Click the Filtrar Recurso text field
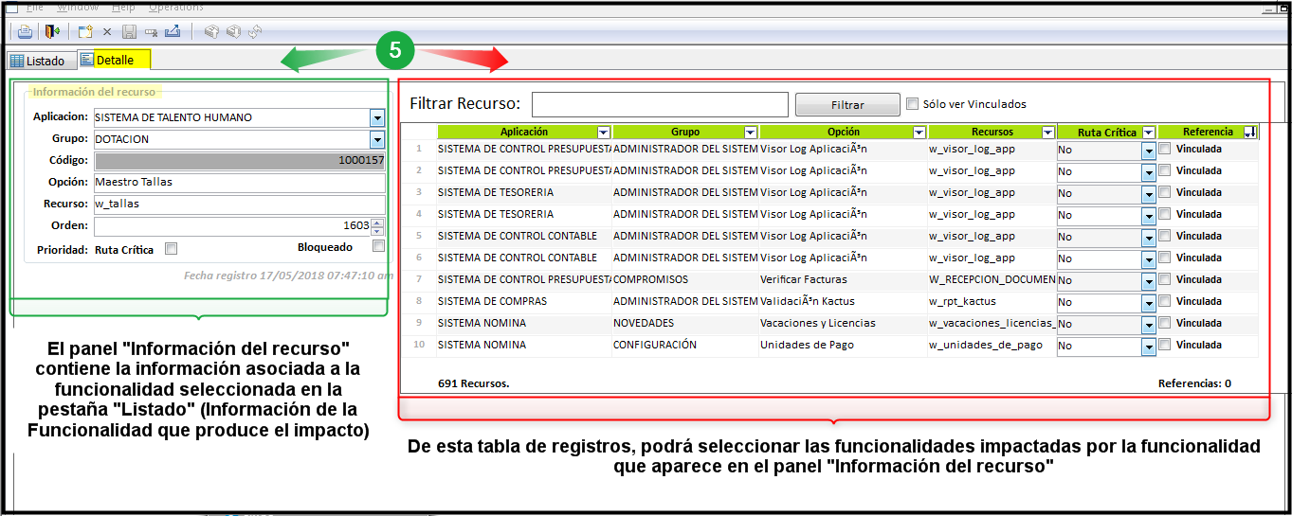Screen dimensions: 1292x516 click(660, 104)
